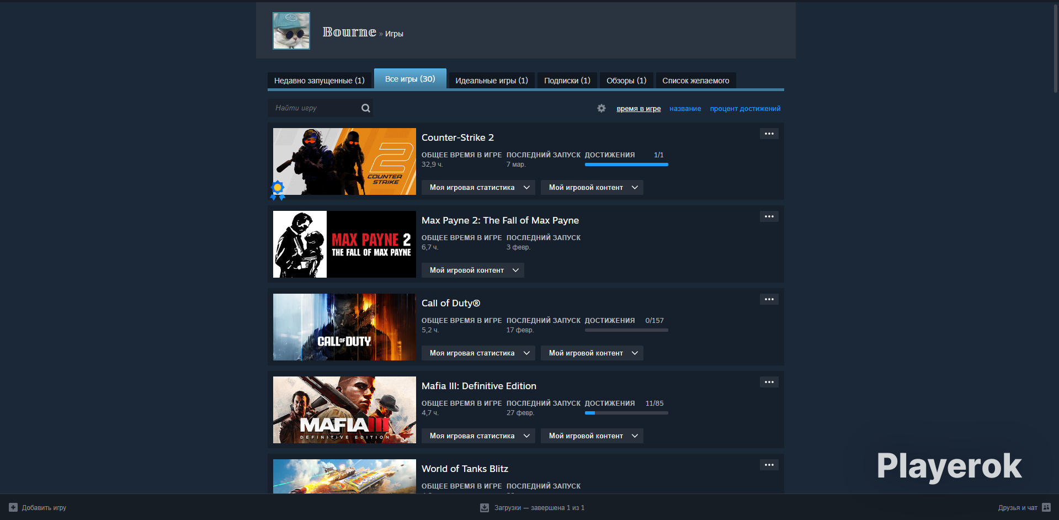1059x520 pixels.
Task: Sort games by название
Action: tap(685, 109)
